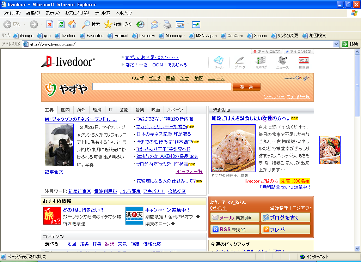Open the お気に入り(A) menu
Viewport: 361px width, 262px height.
tap(77, 13)
